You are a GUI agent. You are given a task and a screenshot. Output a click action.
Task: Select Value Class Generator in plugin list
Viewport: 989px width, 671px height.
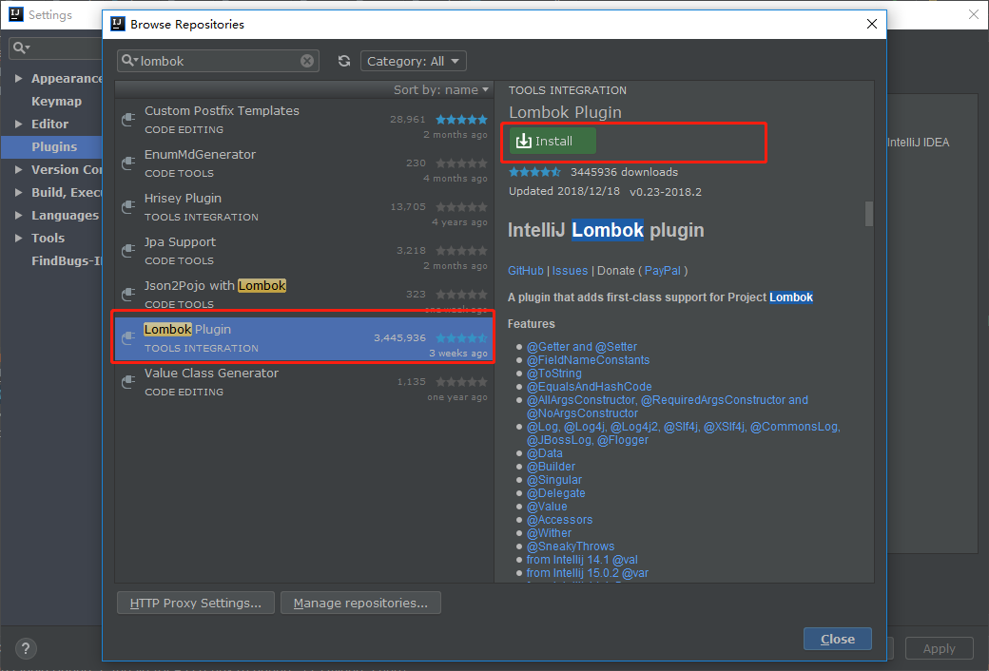pyautogui.click(x=304, y=382)
